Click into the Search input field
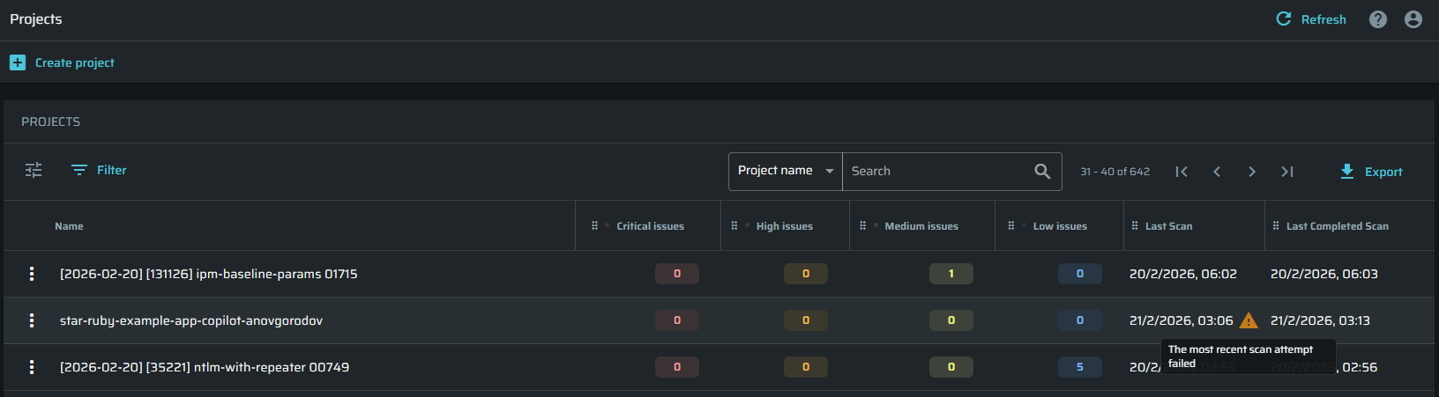 pos(936,171)
